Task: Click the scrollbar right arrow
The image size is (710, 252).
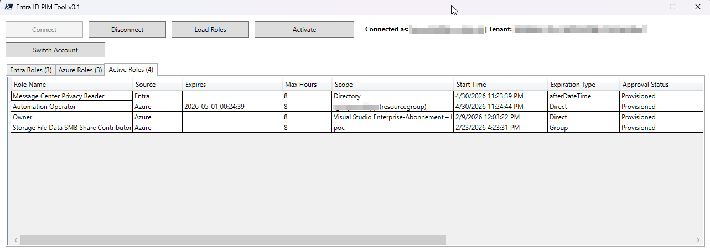Action: click(698, 240)
